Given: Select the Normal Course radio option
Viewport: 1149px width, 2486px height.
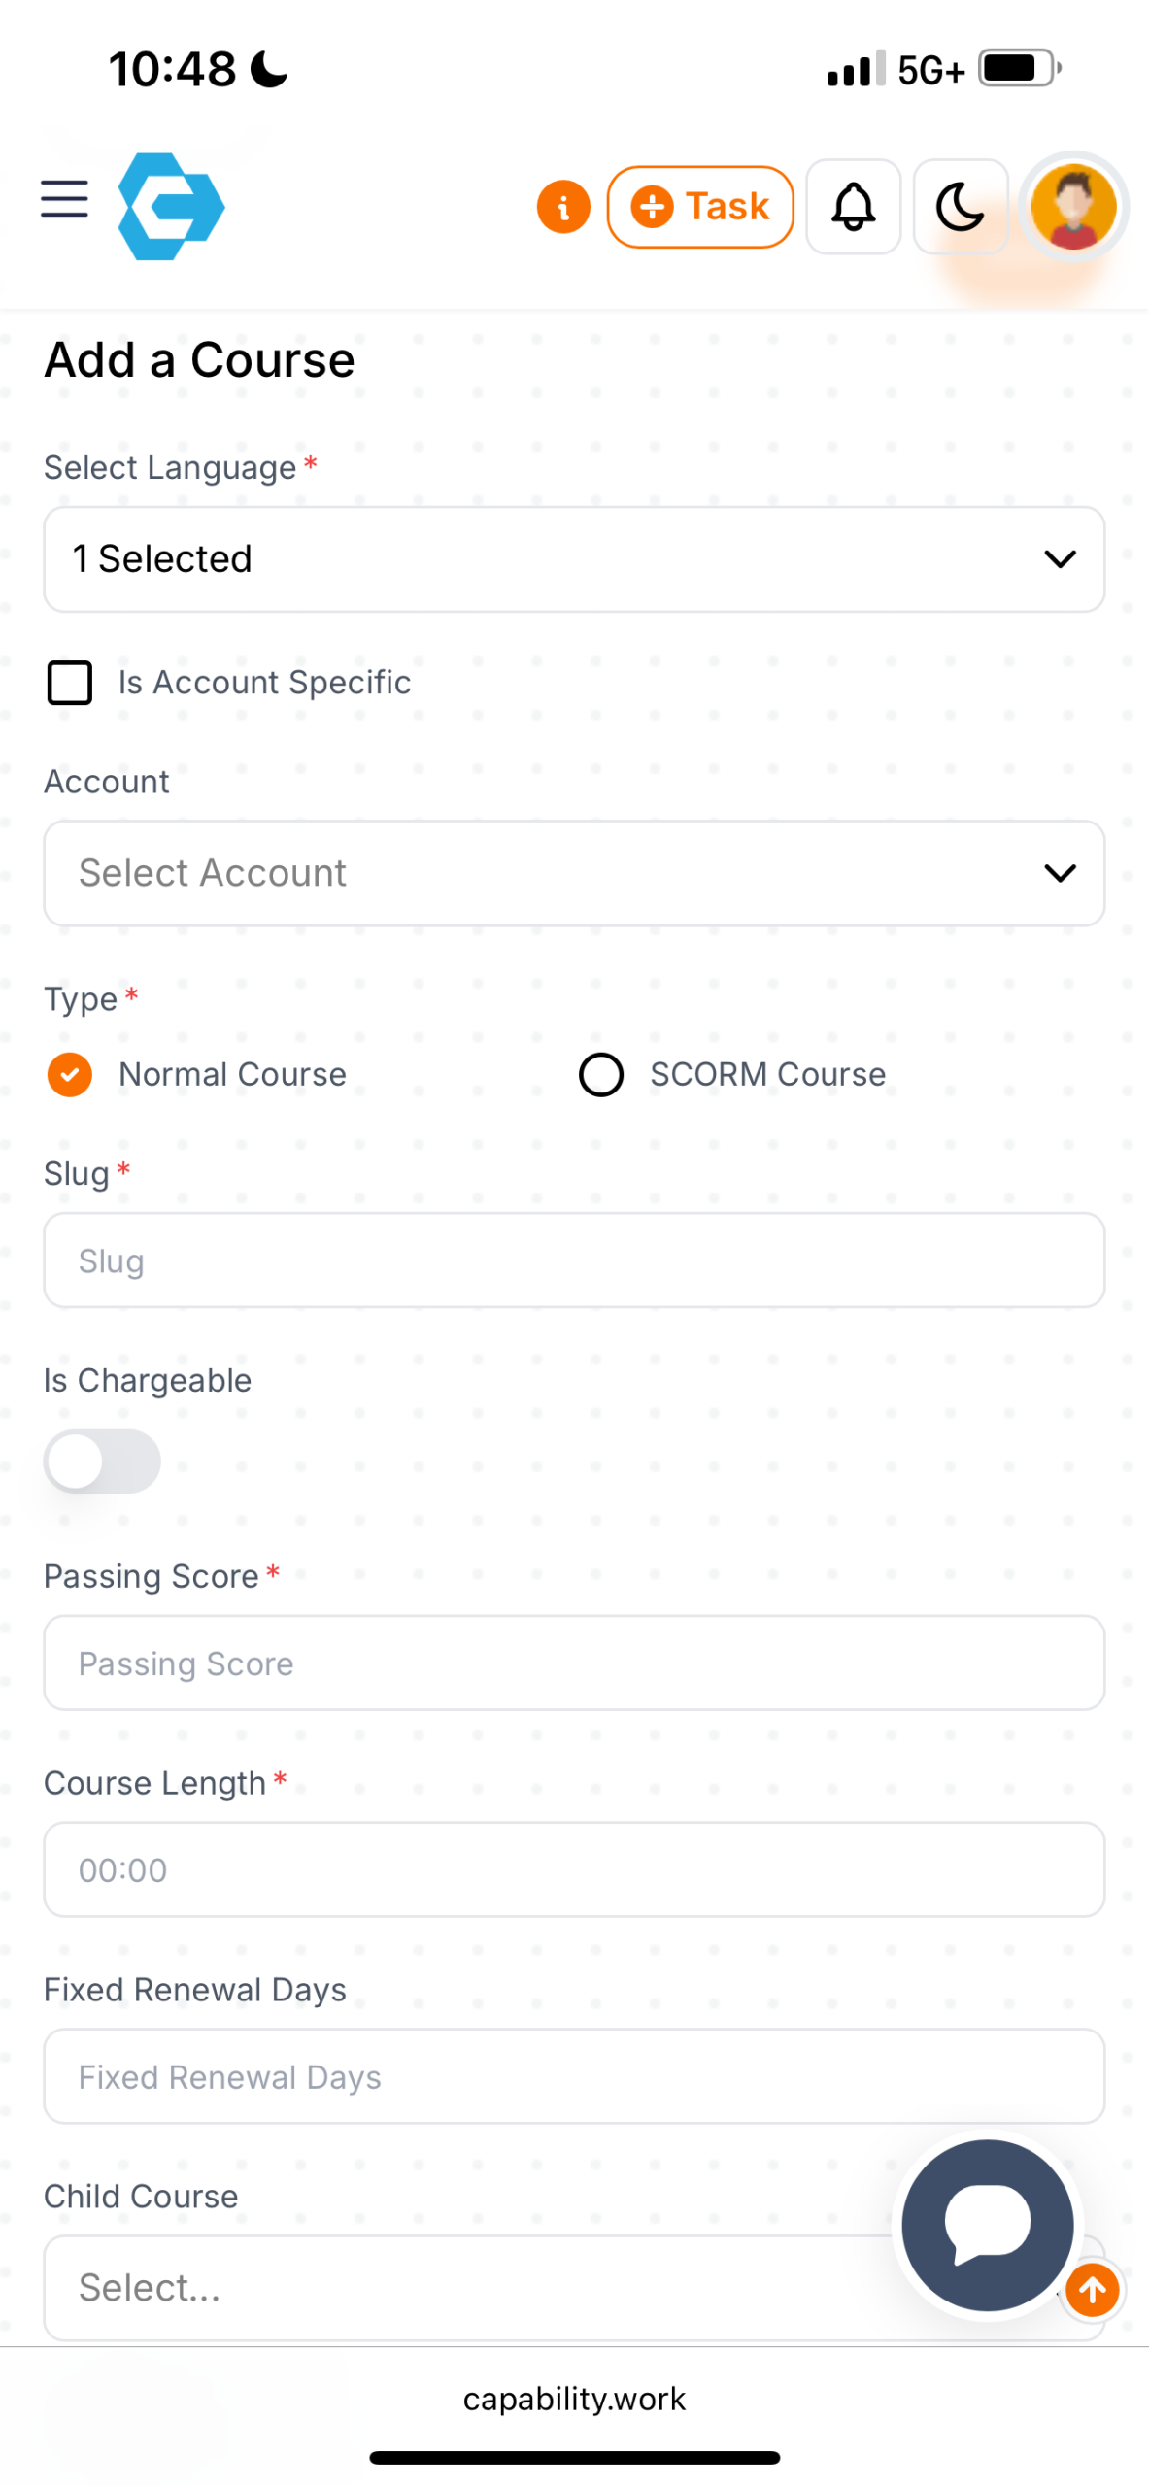Looking at the screenshot, I should [x=70, y=1074].
